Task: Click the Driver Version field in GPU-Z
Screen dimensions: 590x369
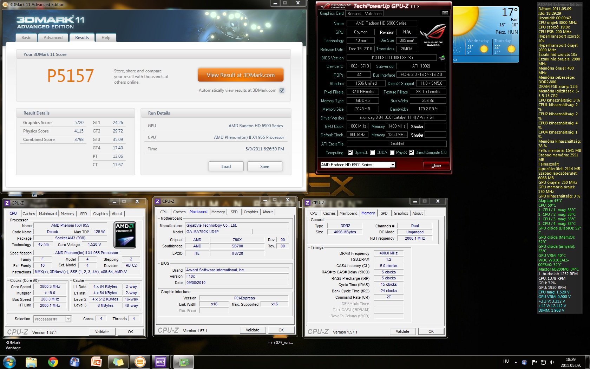Action: coord(396,117)
